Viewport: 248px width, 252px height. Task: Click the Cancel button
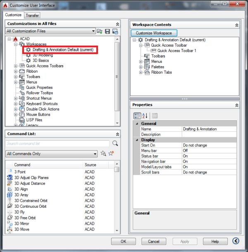coord(154,241)
